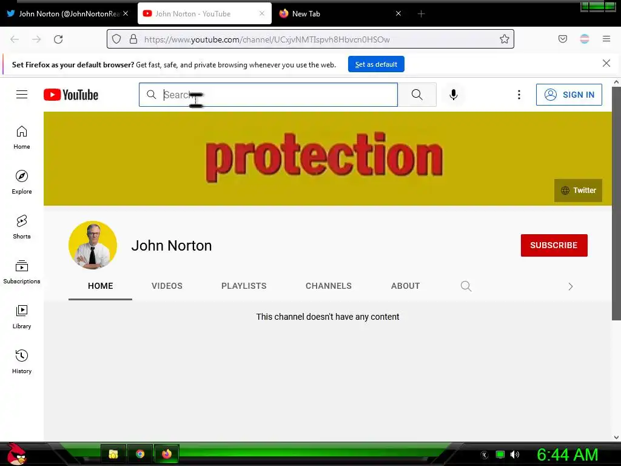
Task: Switch to the John Norton Twitter tab
Action: 67,13
